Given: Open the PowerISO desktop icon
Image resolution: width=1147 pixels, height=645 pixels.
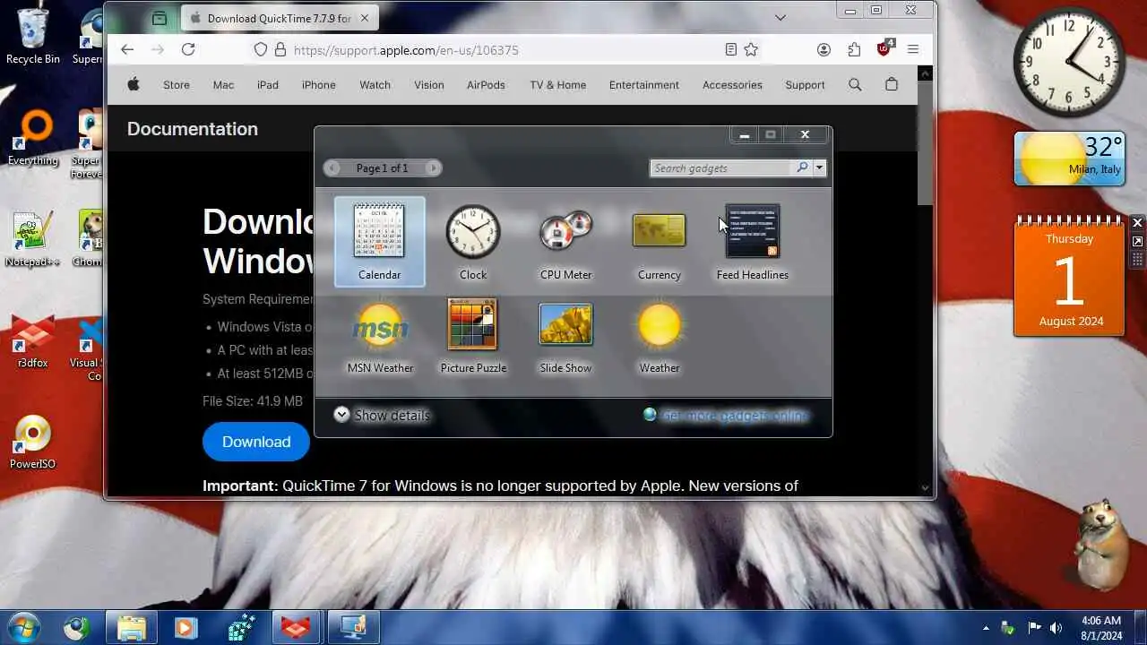Looking at the screenshot, I should [32, 442].
